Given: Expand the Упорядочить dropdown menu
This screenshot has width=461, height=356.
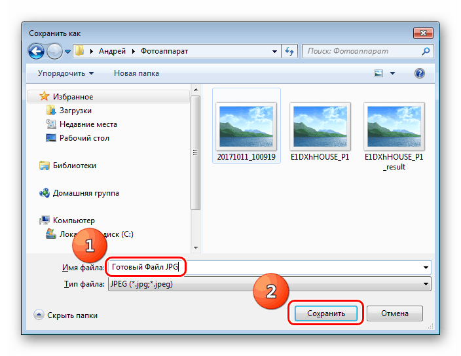Looking at the screenshot, I should [65, 73].
